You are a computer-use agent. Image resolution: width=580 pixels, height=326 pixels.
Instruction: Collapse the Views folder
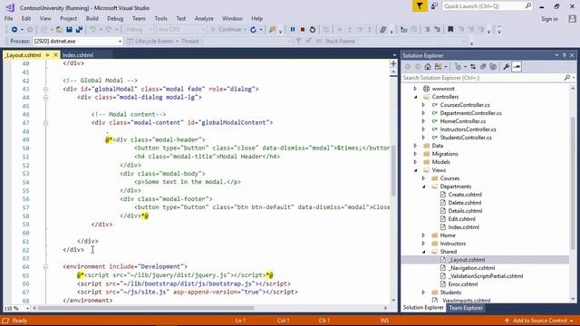pos(415,170)
